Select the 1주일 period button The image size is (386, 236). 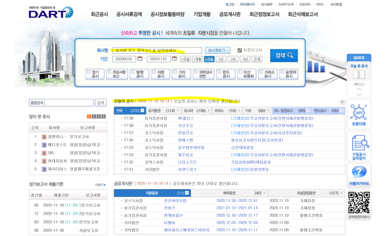click(185, 59)
